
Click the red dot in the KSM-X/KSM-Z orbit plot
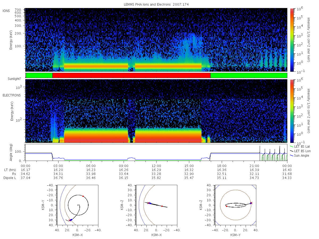coord(162,206)
